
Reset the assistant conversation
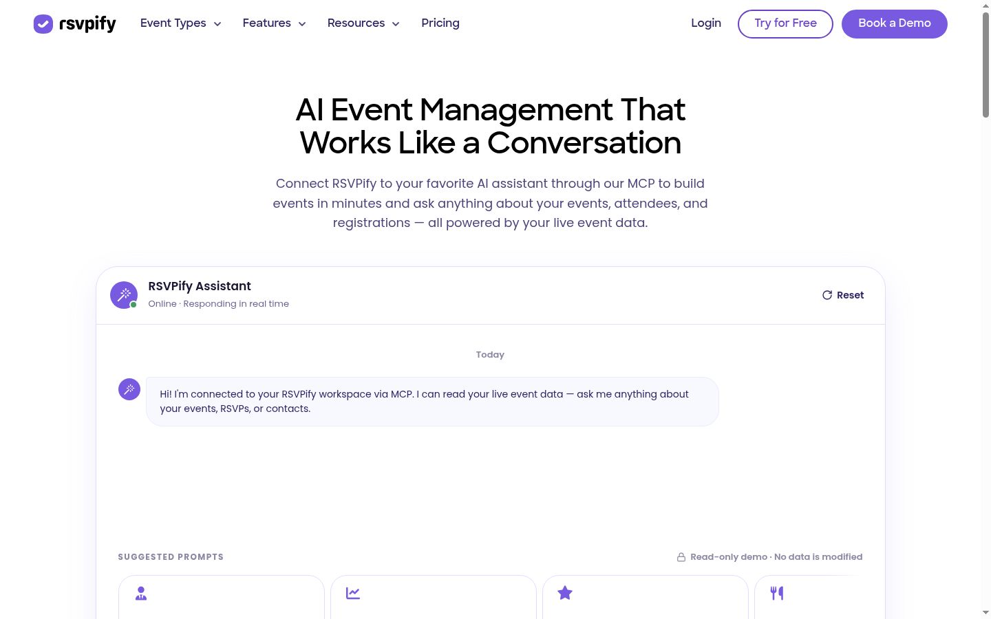[x=843, y=295]
